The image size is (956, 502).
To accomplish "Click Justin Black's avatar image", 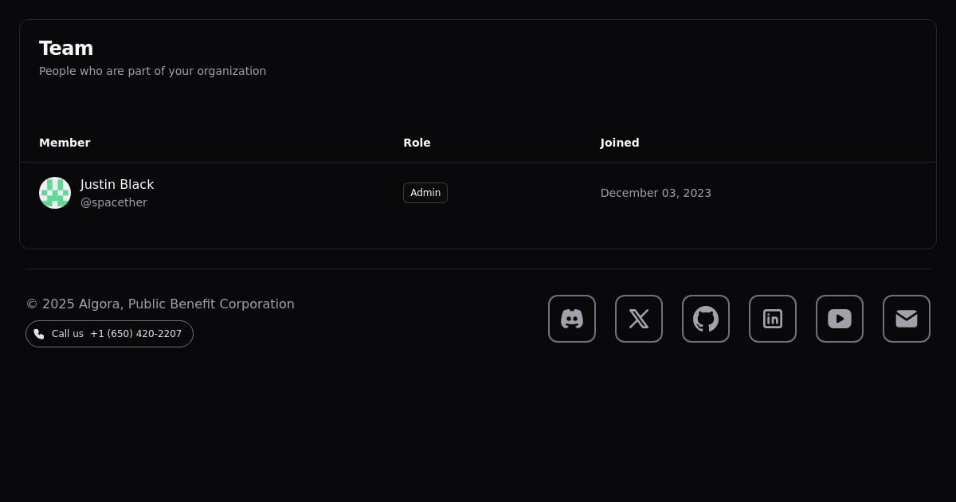I will [55, 193].
